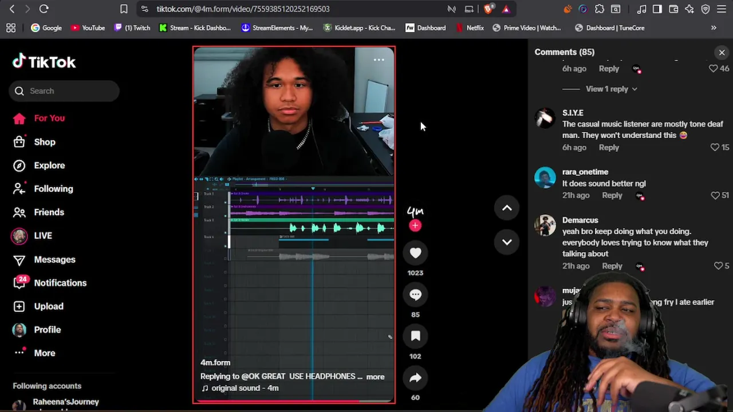
Task: Open Shop in the sidebar
Action: 34,142
